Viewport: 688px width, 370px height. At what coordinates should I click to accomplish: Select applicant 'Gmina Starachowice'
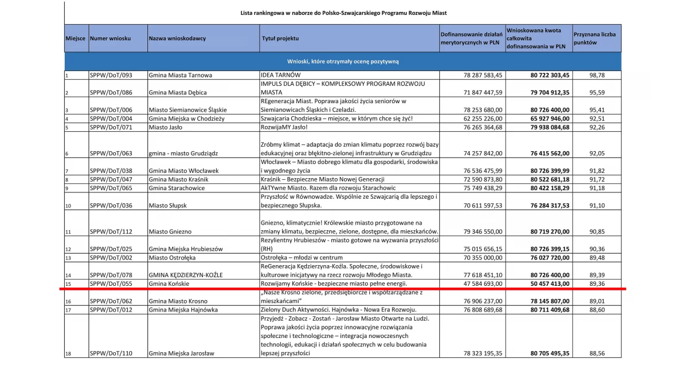(177, 188)
